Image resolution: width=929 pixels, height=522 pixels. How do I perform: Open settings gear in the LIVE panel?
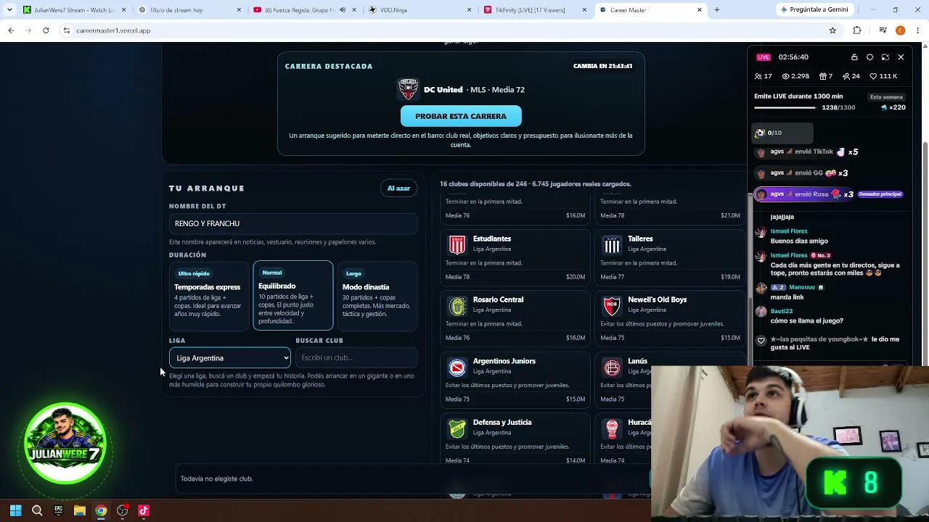(x=869, y=57)
